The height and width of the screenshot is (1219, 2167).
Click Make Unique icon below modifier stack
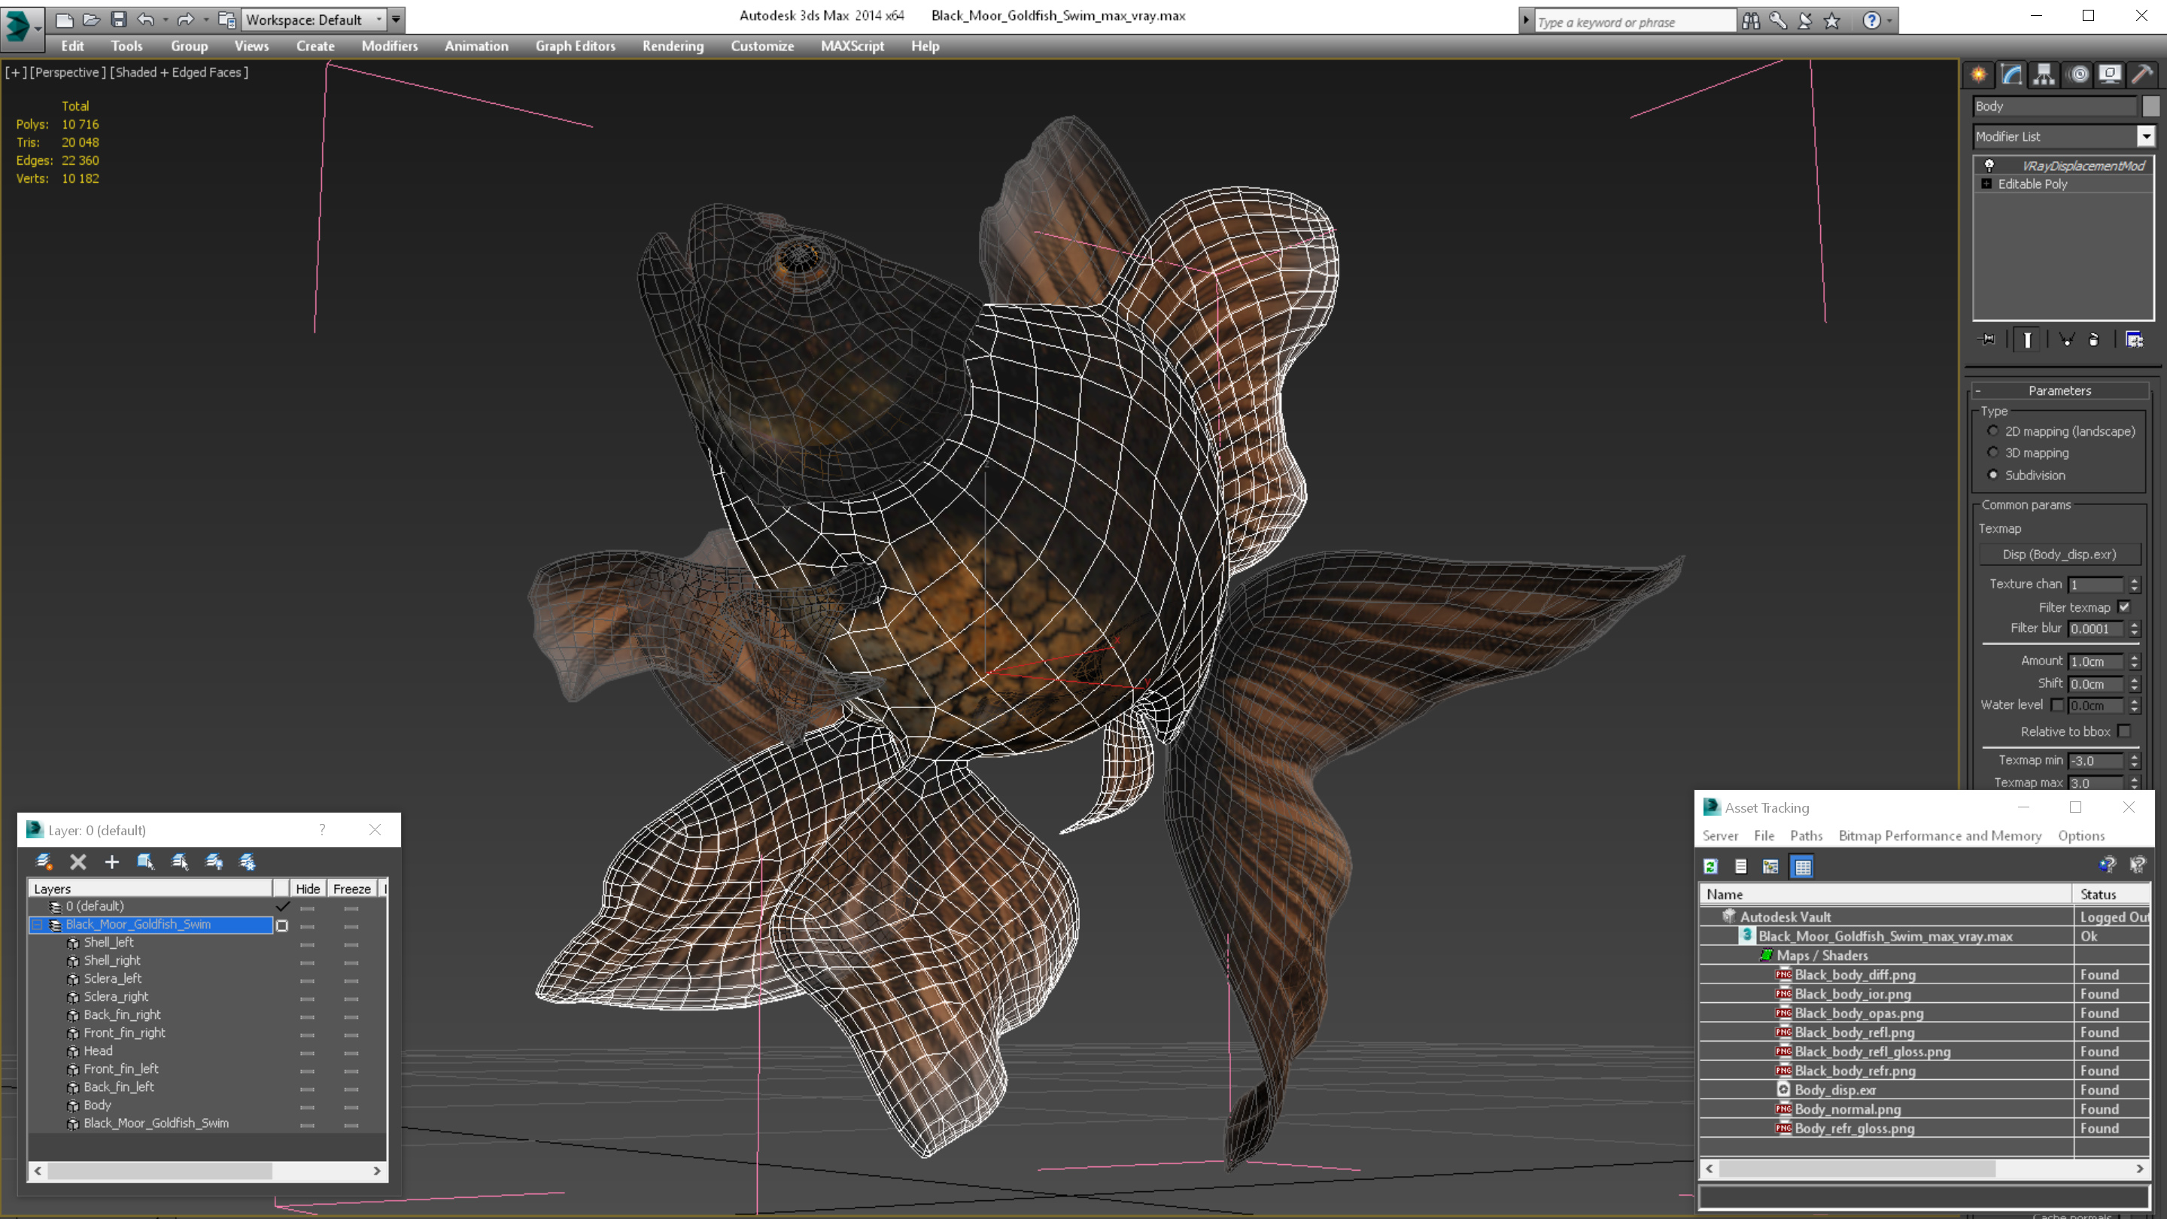click(2066, 340)
